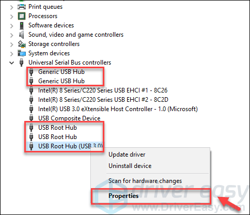Select Update driver in context menu

tap(127, 155)
